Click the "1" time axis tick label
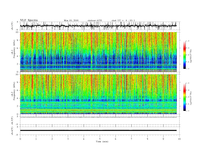The image size is (202, 156). pos(36,139)
